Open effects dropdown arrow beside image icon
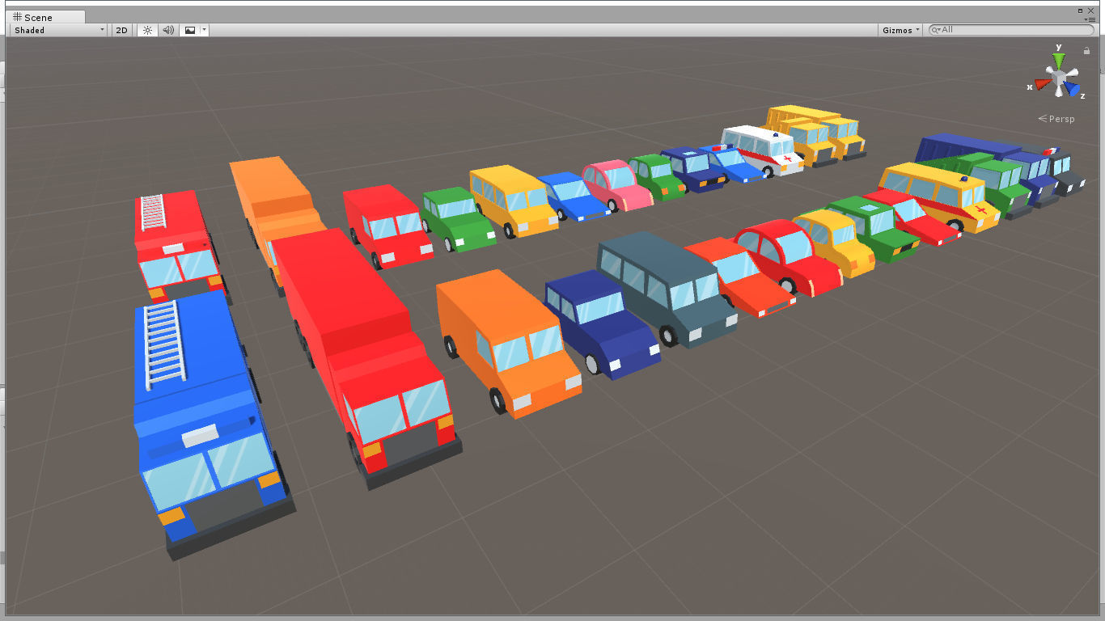This screenshot has width=1105, height=621. [205, 30]
